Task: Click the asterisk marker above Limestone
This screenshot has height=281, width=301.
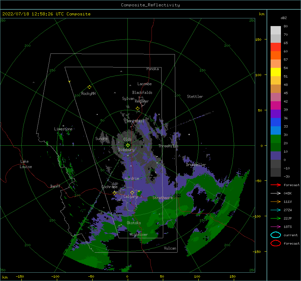Action: [x=63, y=126]
